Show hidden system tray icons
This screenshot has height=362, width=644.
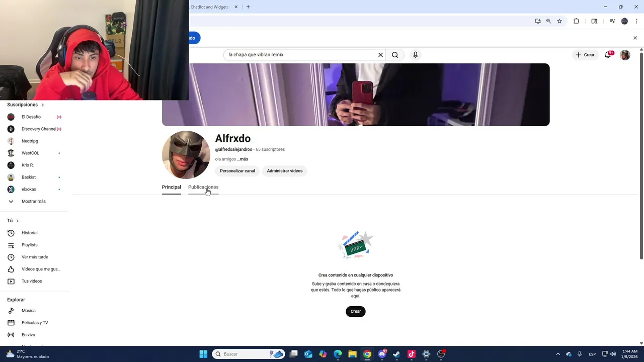coord(557,354)
